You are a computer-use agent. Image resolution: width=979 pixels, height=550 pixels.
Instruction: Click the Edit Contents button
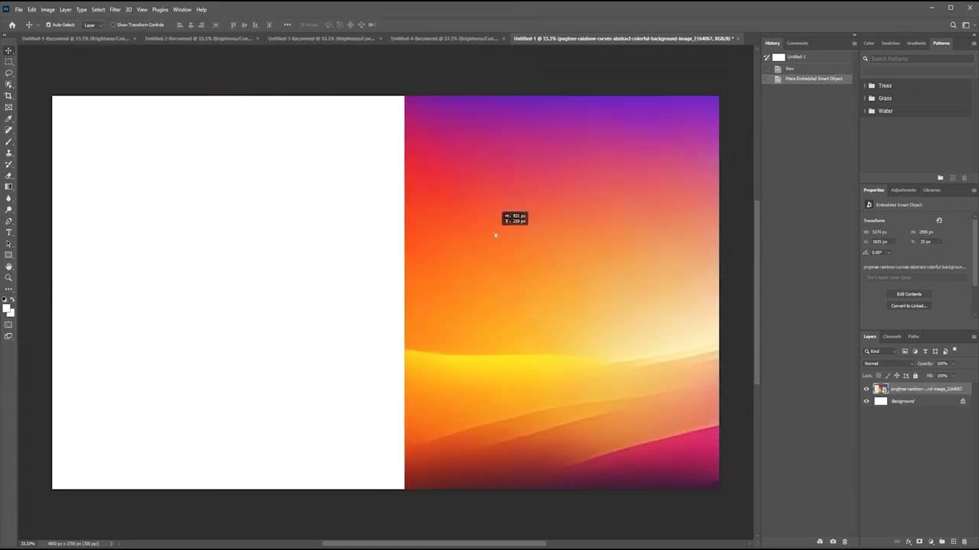[x=909, y=294]
